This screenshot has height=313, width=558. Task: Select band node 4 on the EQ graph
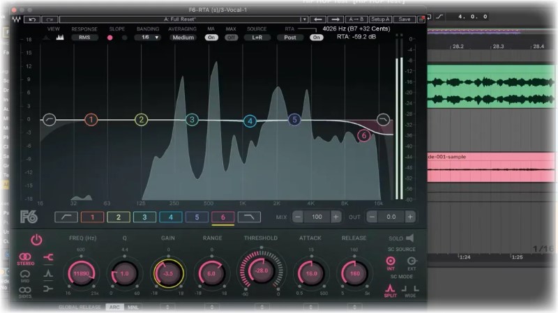(250, 121)
